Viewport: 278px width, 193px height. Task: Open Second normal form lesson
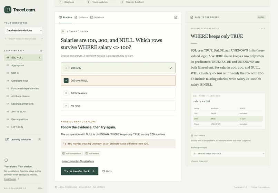23,104
